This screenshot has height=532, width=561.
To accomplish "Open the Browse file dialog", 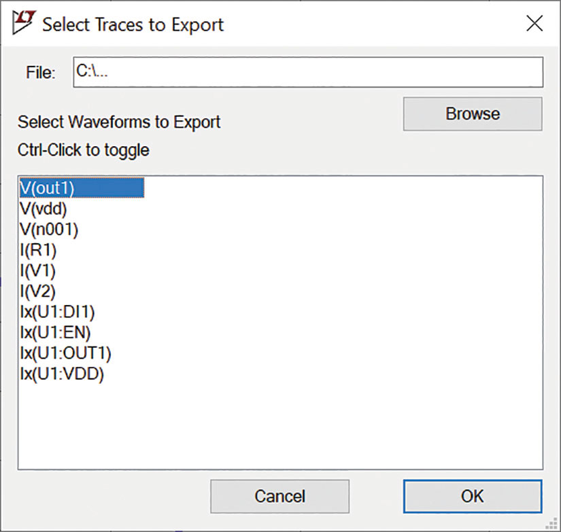I will coord(473,113).
